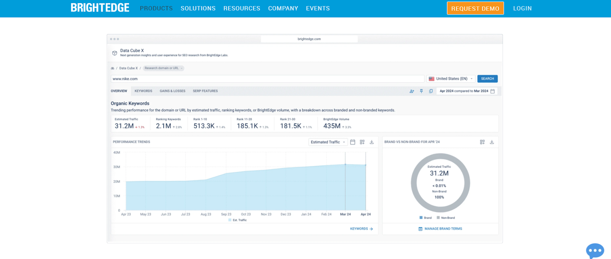Open the COMPANY menu
Viewport: 611px width, 259px height.
tap(283, 8)
